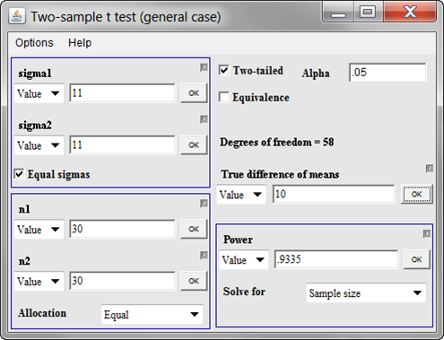
Task: Click the n1 value field
Action: coord(122,229)
